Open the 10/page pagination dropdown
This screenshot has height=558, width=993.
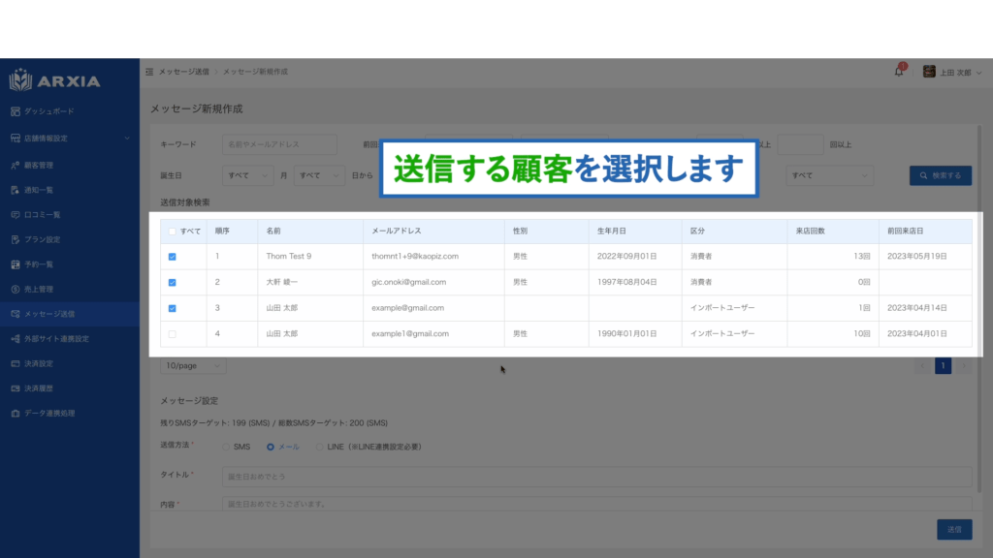coord(193,366)
